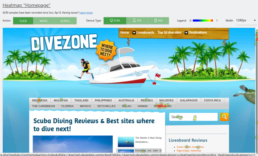Click the DiveZone logo

[x=64, y=43]
